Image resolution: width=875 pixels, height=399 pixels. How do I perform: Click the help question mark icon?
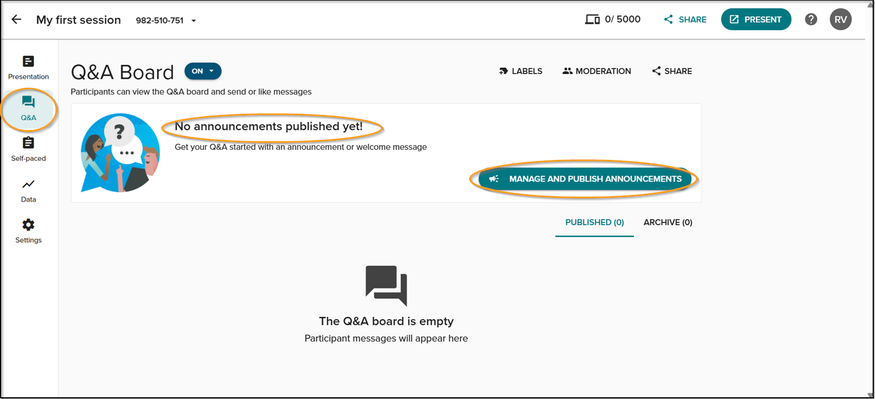pos(811,19)
